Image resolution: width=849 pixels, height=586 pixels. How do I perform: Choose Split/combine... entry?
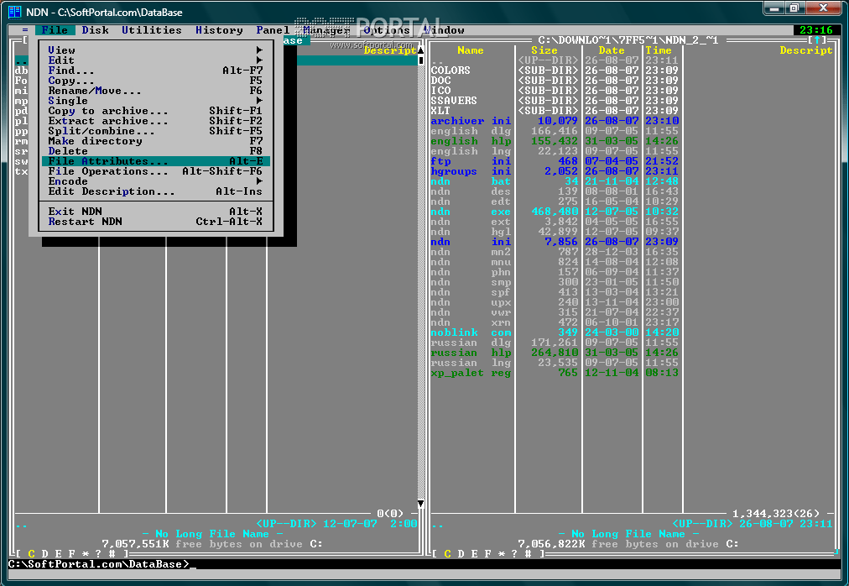[x=155, y=131]
